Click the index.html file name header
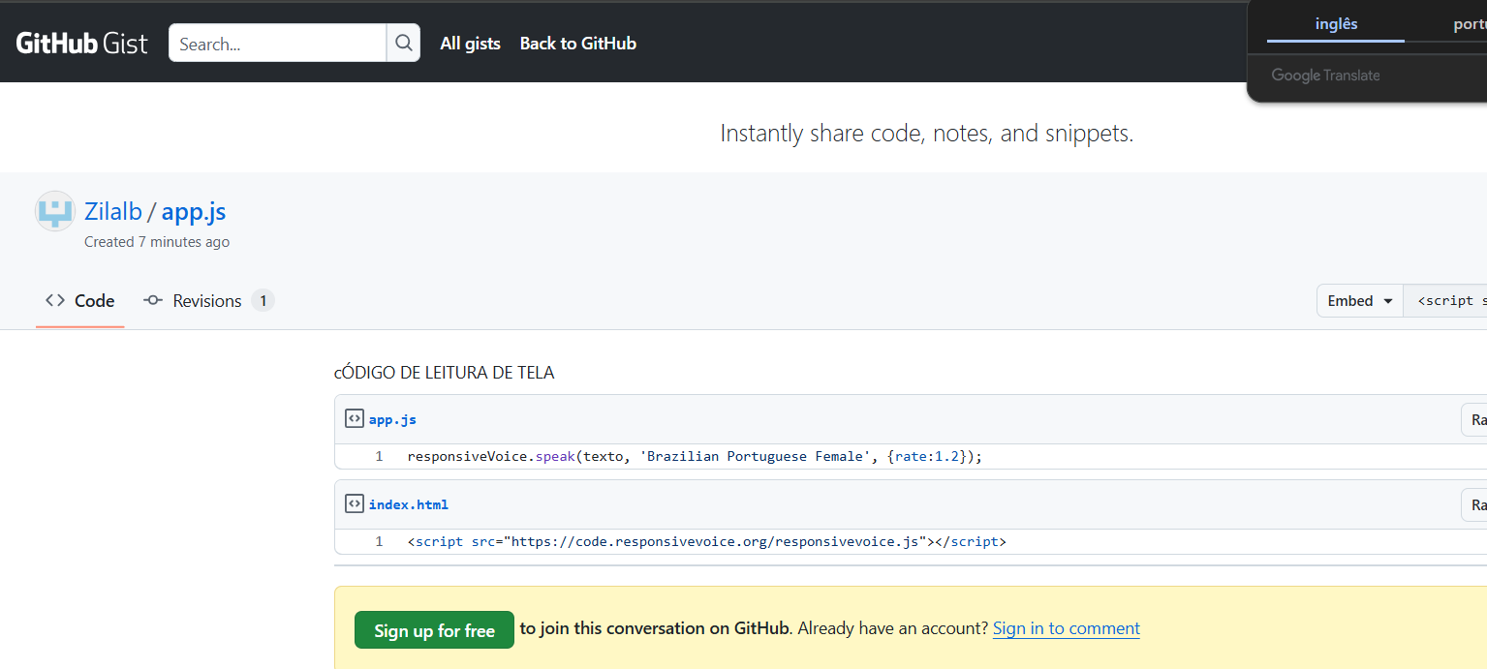Image resolution: width=1487 pixels, height=669 pixels. pyautogui.click(x=408, y=504)
